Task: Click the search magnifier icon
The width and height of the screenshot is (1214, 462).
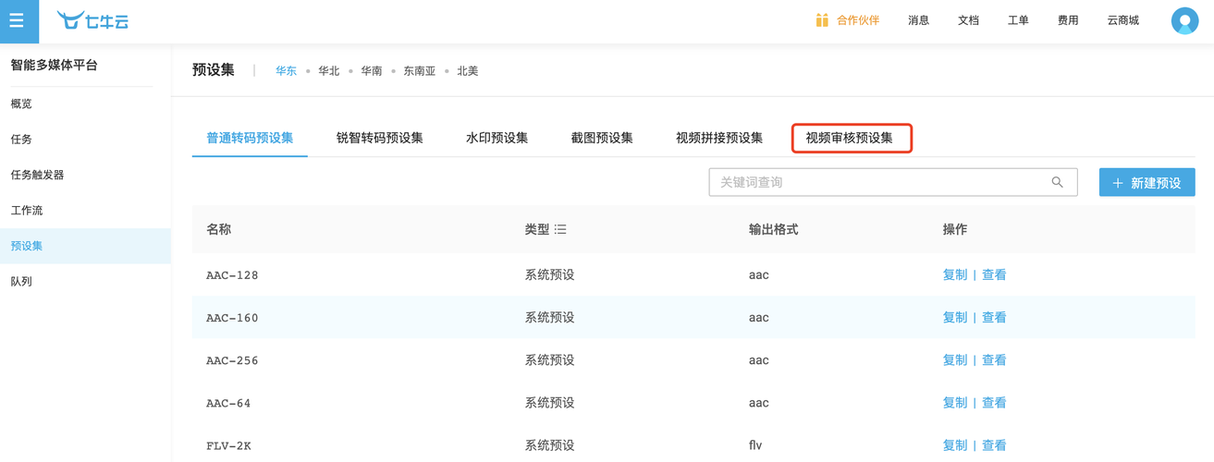Action: [1057, 182]
